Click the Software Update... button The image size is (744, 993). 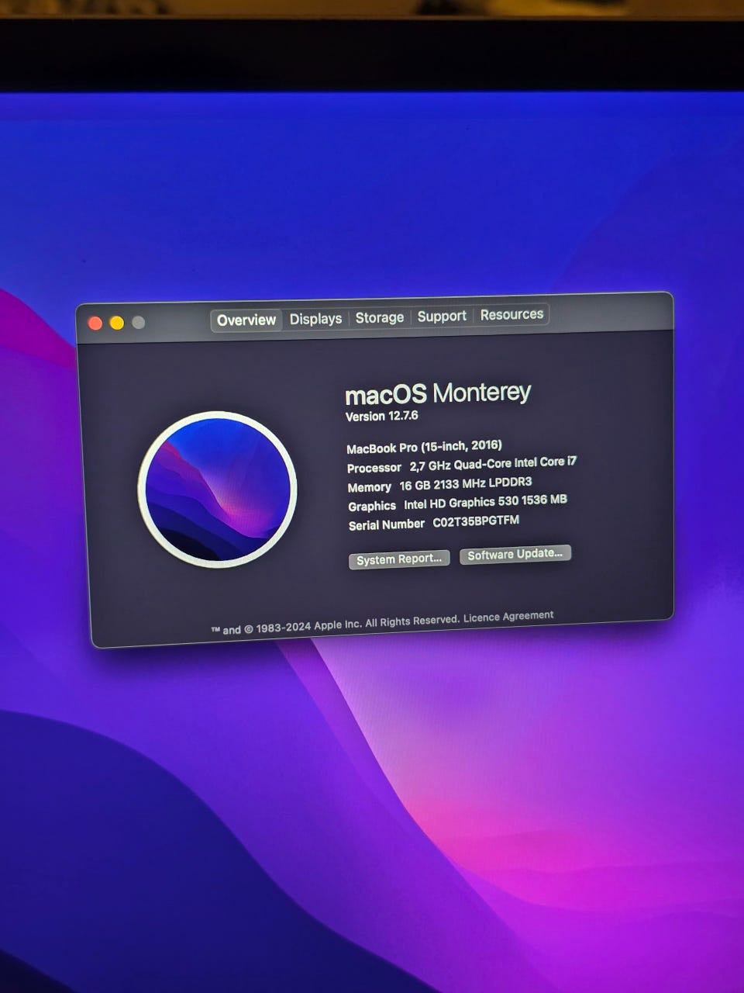tap(515, 554)
